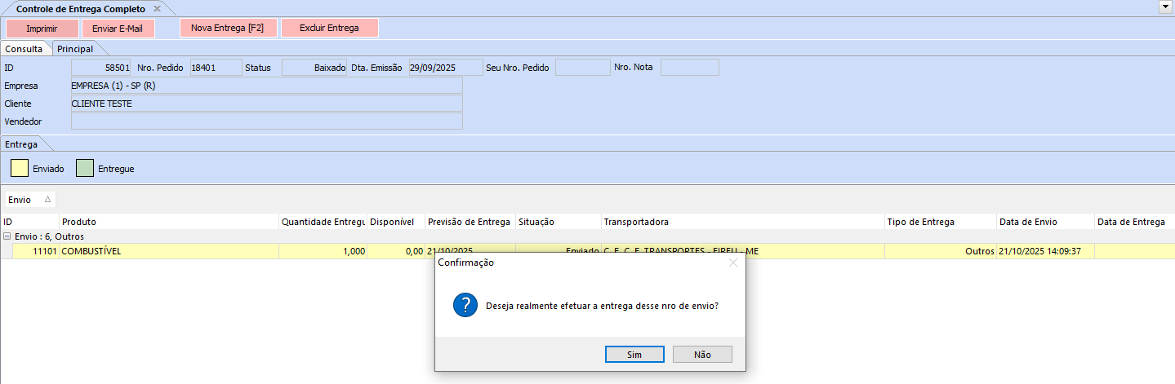
Task: Open the Principal tab
Action: coord(75,49)
